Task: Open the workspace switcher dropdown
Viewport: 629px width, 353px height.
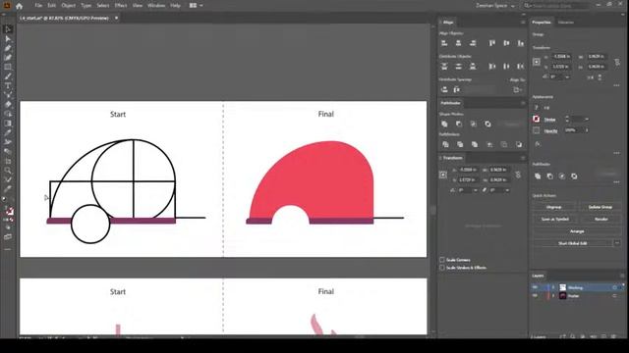Action: (x=495, y=6)
